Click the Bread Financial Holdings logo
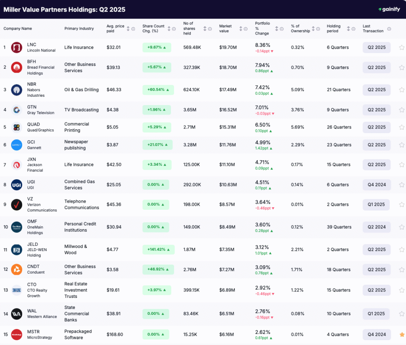Viewport: 406px width, 345px height. click(17, 67)
